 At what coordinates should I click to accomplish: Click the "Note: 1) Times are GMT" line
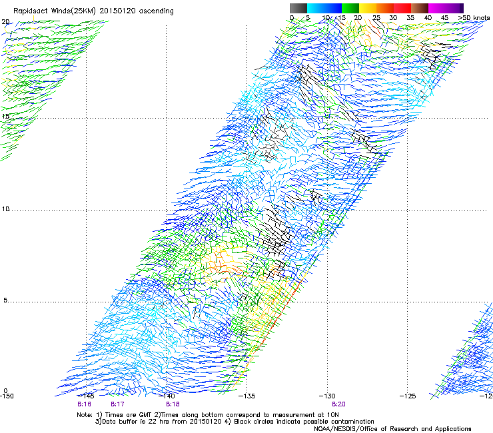tap(208, 415)
